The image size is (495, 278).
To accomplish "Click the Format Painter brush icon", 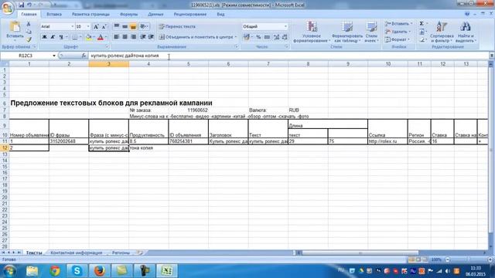I will click(29, 39).
